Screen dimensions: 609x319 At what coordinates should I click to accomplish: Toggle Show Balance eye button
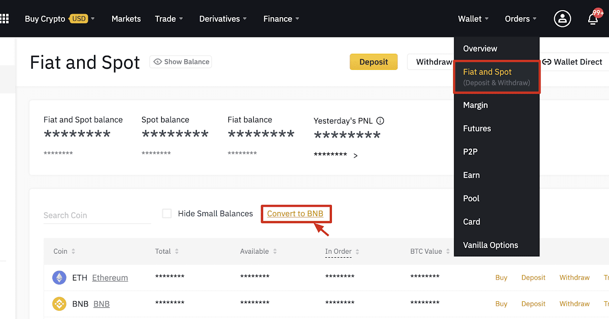(x=181, y=62)
